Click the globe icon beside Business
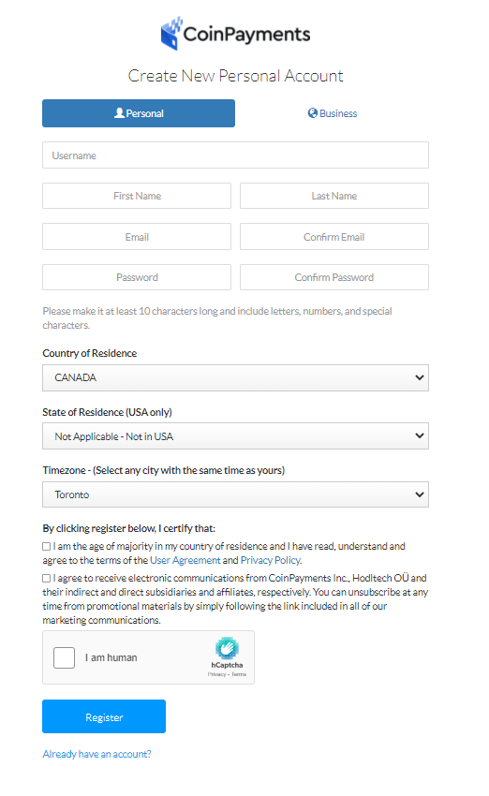This screenshot has width=489, height=796. [x=313, y=113]
